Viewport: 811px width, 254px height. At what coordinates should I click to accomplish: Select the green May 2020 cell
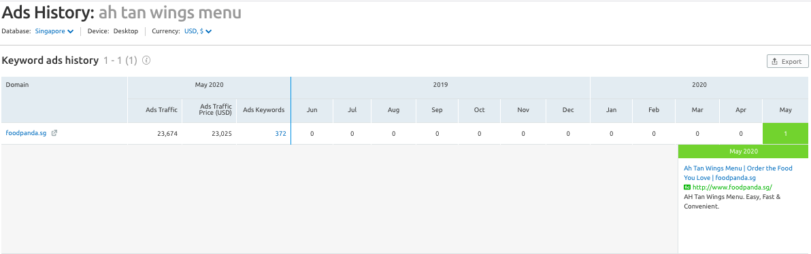(x=785, y=134)
